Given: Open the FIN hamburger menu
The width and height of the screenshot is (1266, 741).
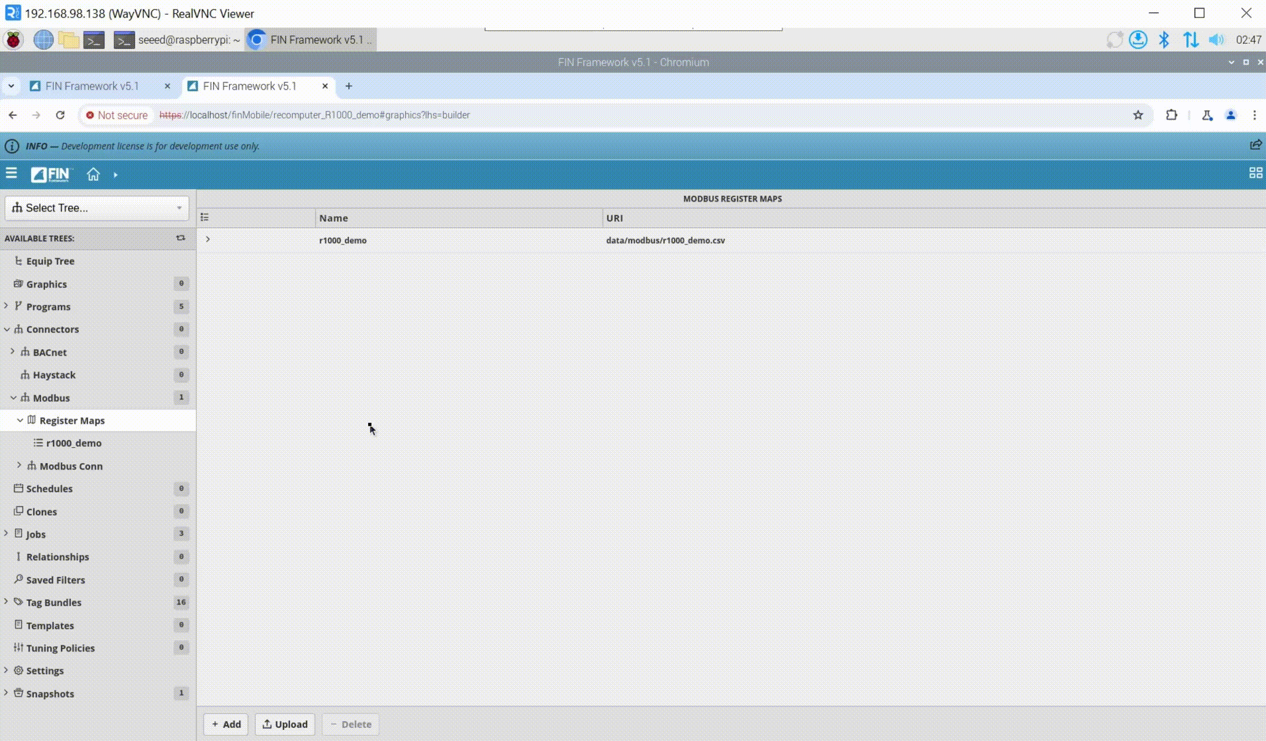Looking at the screenshot, I should (x=11, y=173).
